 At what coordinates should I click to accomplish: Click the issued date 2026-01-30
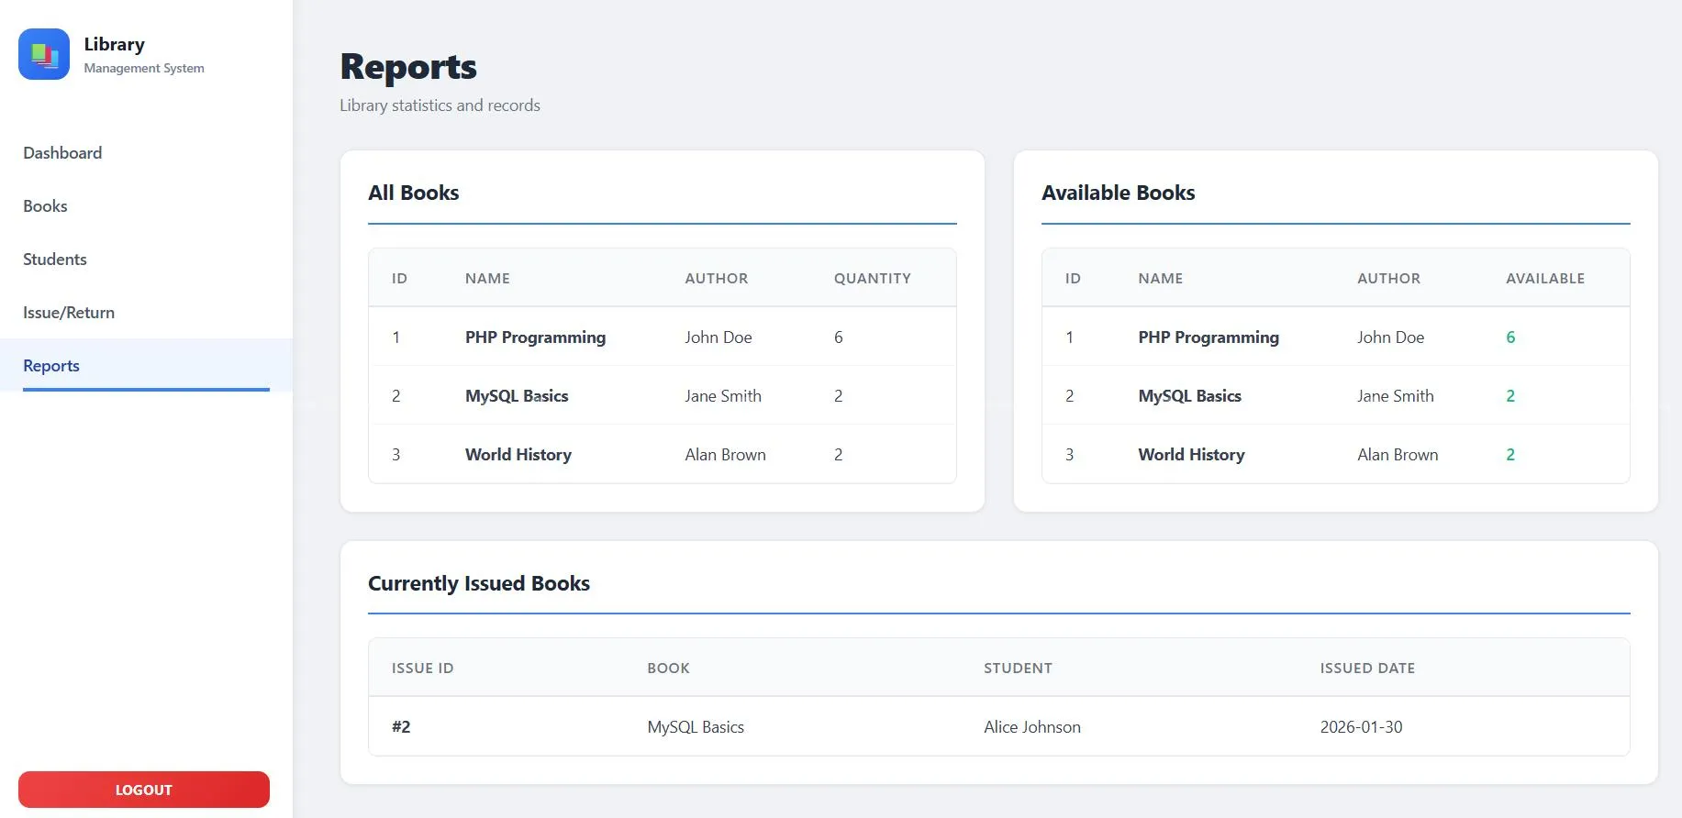(1361, 727)
